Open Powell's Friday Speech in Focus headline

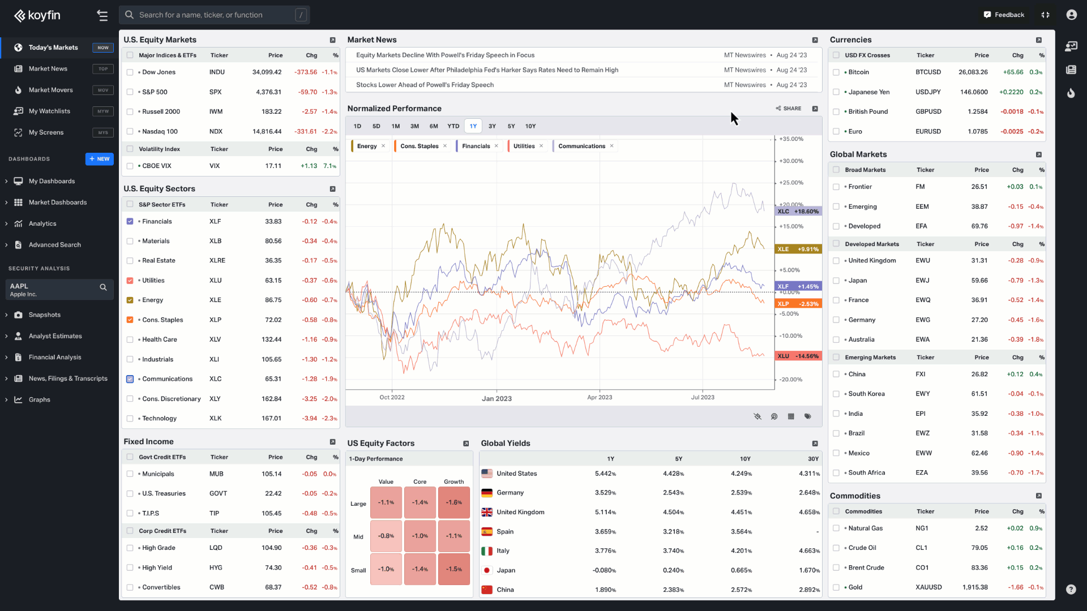(445, 55)
